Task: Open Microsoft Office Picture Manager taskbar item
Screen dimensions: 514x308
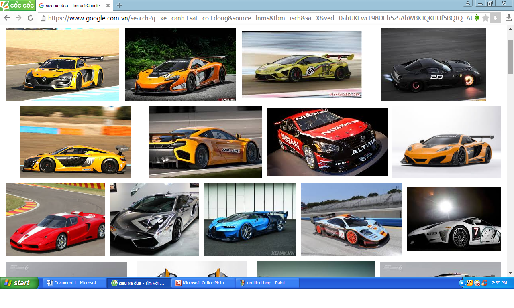Action: (203, 283)
